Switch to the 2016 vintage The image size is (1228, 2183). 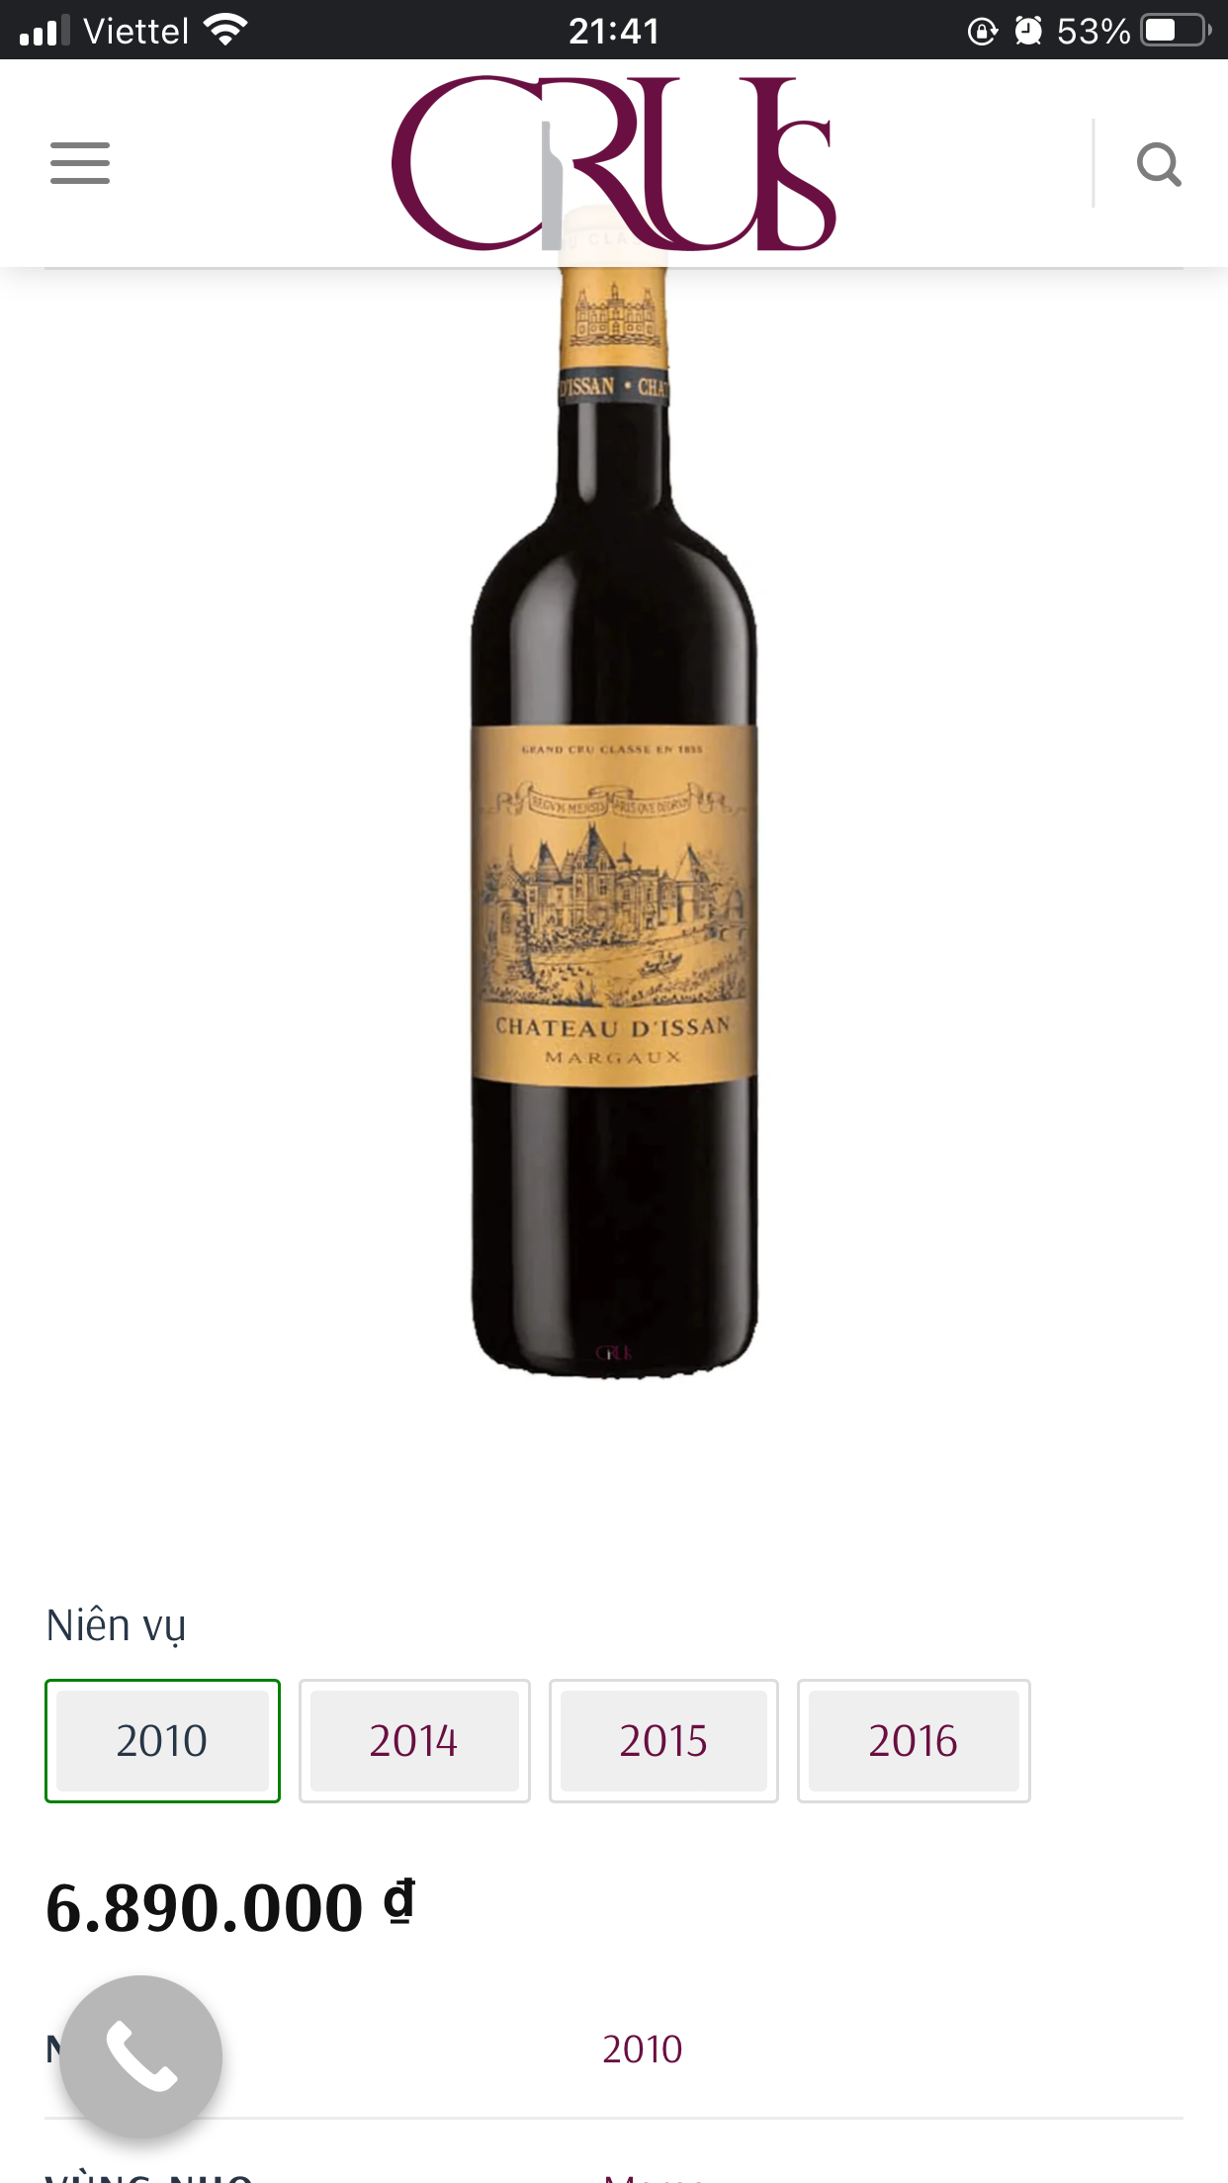(x=914, y=1741)
